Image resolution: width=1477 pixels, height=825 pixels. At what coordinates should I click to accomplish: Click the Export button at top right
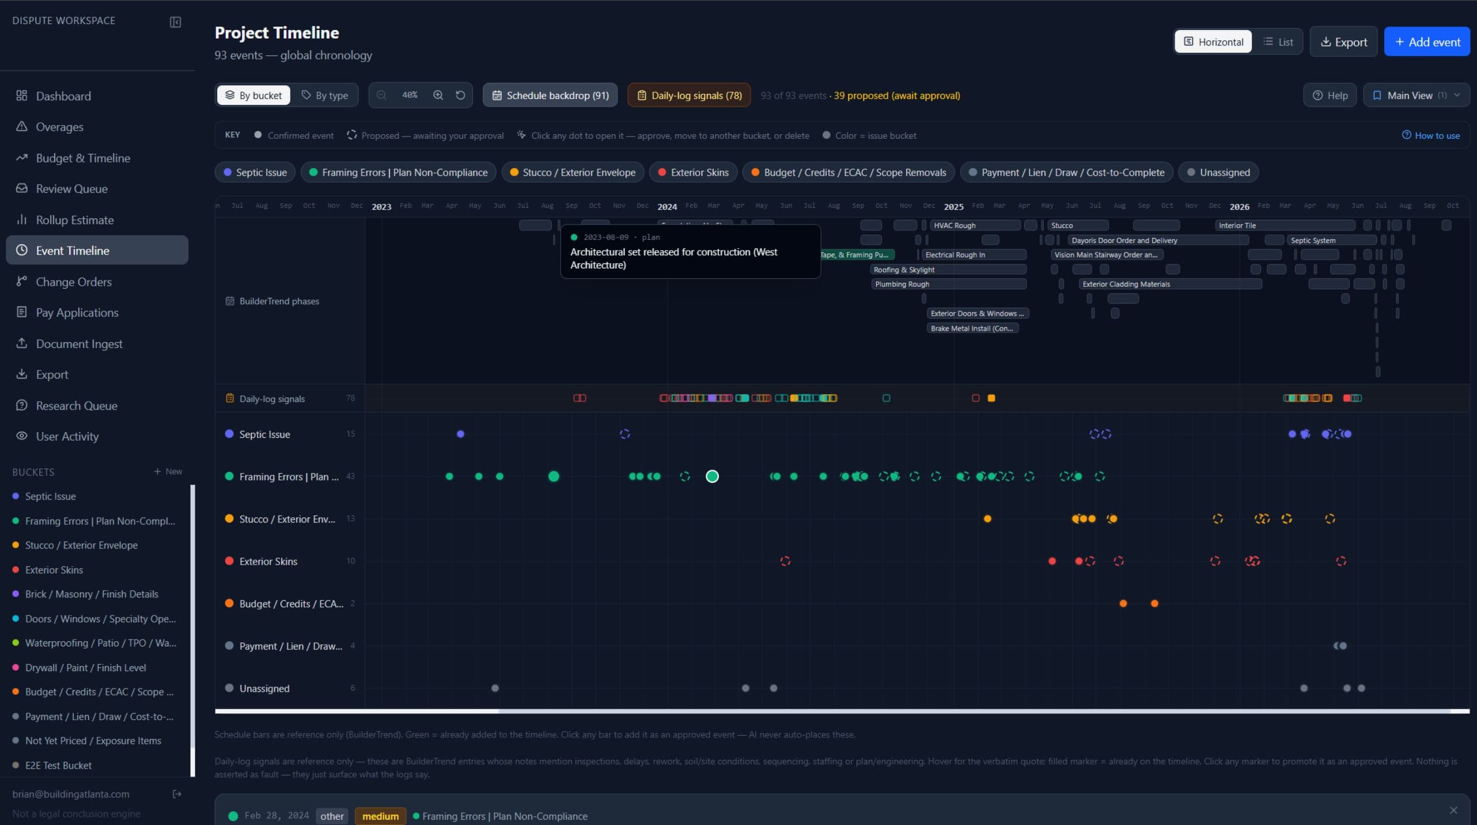pyautogui.click(x=1343, y=41)
